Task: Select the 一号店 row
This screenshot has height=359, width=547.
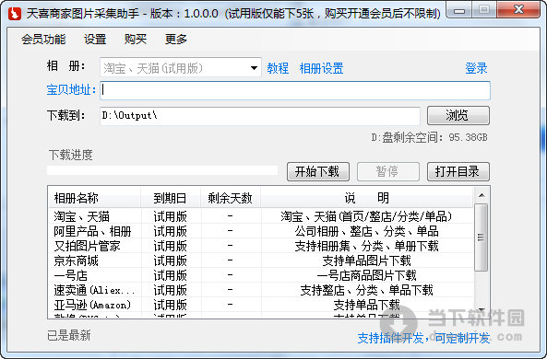Action: (261, 275)
